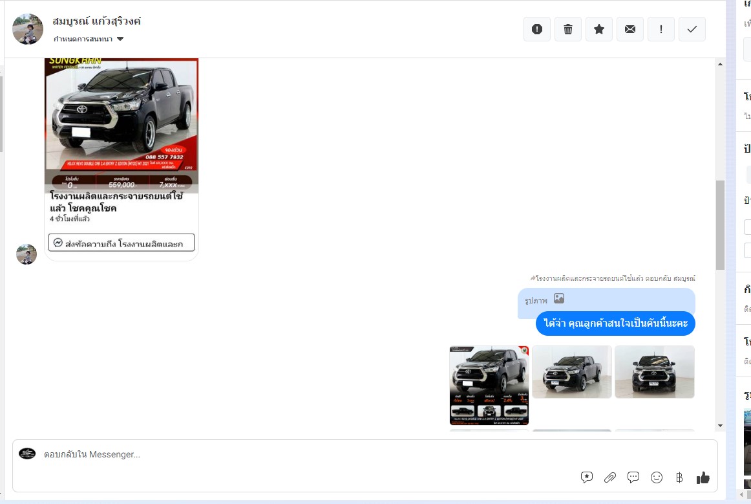
Task: Click the spam report exclamation circle icon
Action: (537, 29)
